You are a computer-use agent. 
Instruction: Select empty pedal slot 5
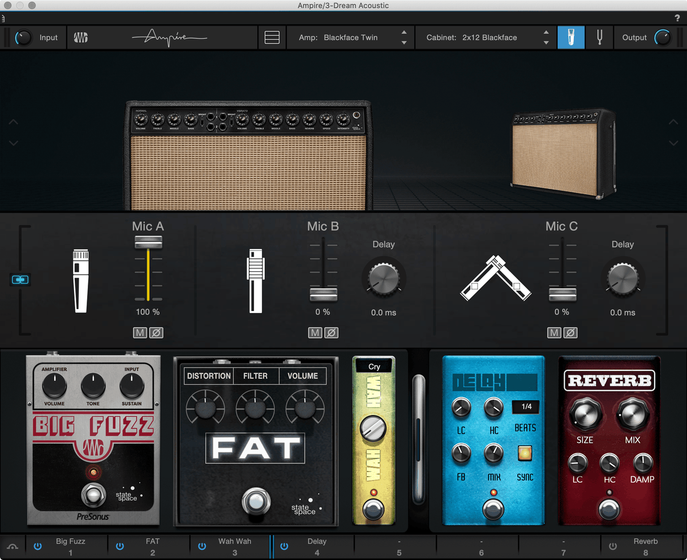[x=396, y=546]
